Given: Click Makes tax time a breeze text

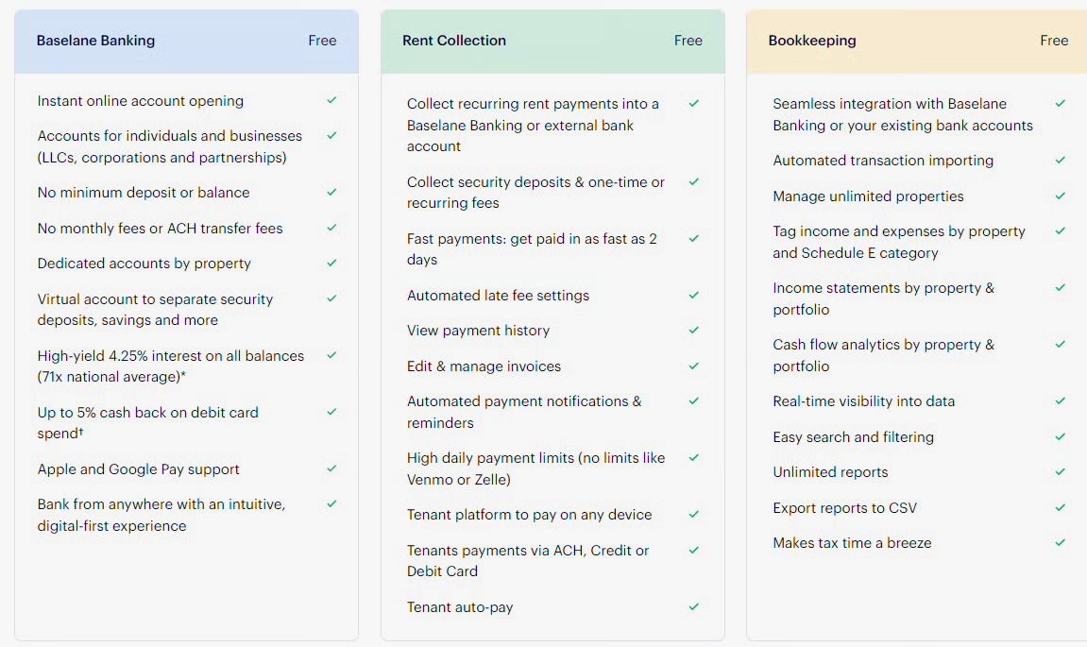Looking at the screenshot, I should pyautogui.click(x=852, y=543).
